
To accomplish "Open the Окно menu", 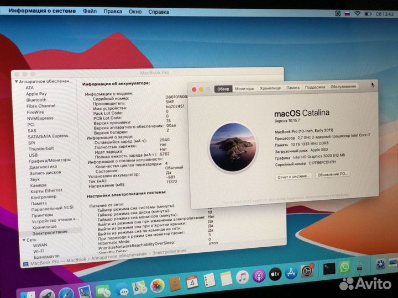I will click(x=135, y=12).
